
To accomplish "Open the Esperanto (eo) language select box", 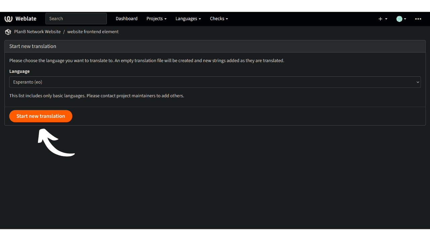I will [212, 82].
